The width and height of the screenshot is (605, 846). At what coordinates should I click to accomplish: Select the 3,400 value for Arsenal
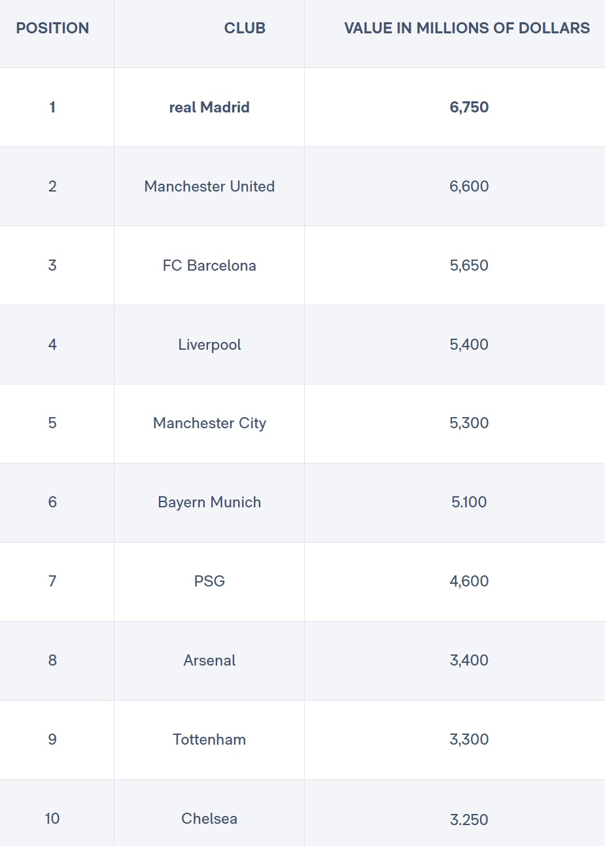point(469,660)
